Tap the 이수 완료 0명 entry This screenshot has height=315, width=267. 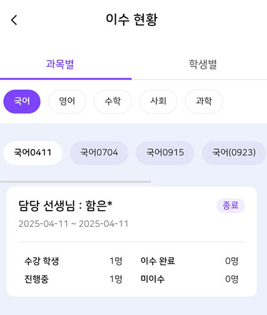[x=189, y=261]
